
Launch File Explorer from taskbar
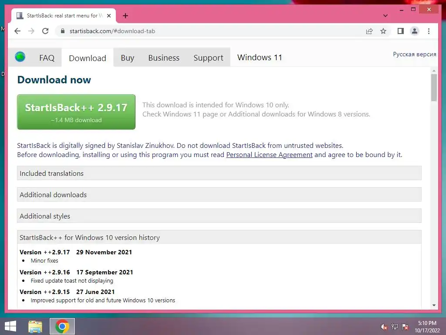[35, 326]
